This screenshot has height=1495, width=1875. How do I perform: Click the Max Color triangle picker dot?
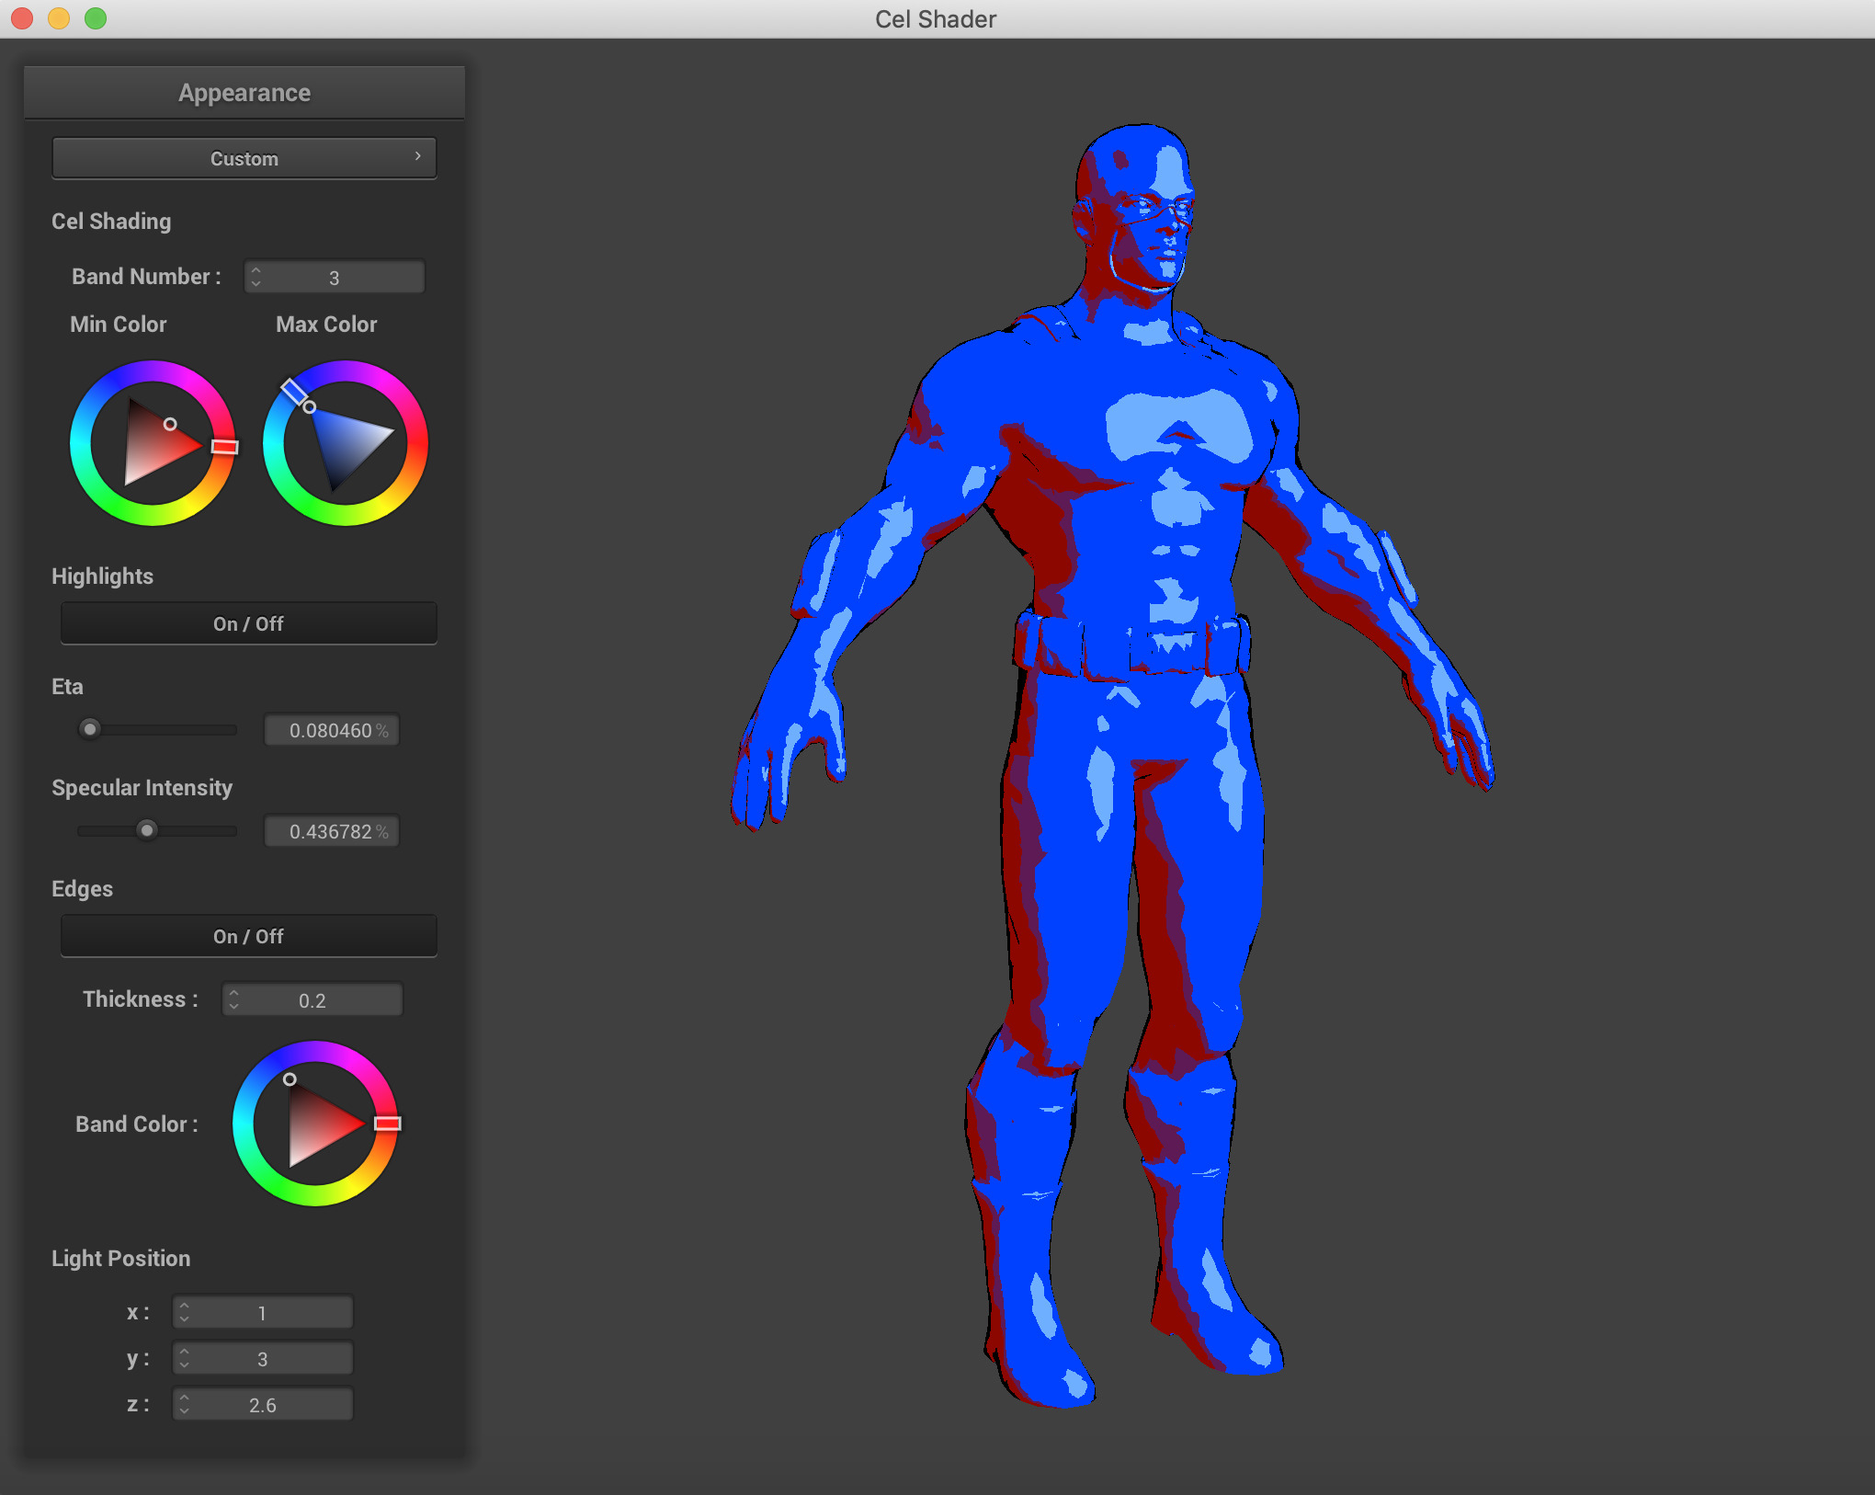310,406
